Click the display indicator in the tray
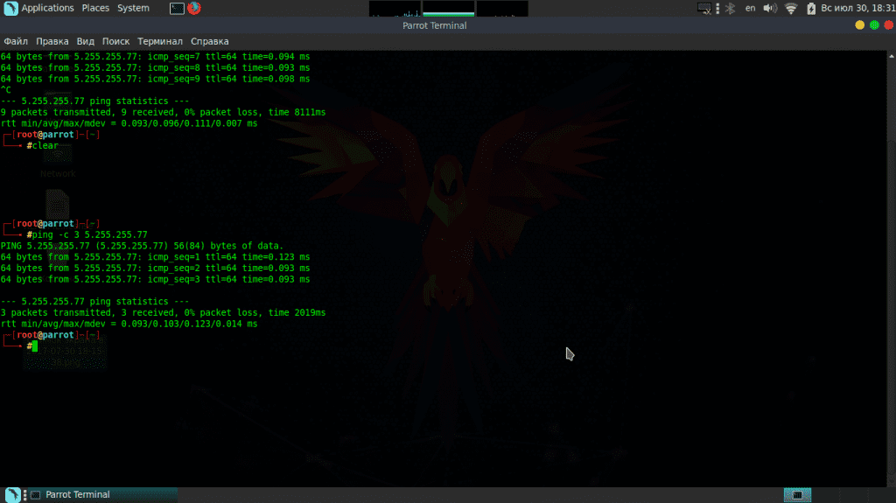The width and height of the screenshot is (896, 503). tap(704, 8)
